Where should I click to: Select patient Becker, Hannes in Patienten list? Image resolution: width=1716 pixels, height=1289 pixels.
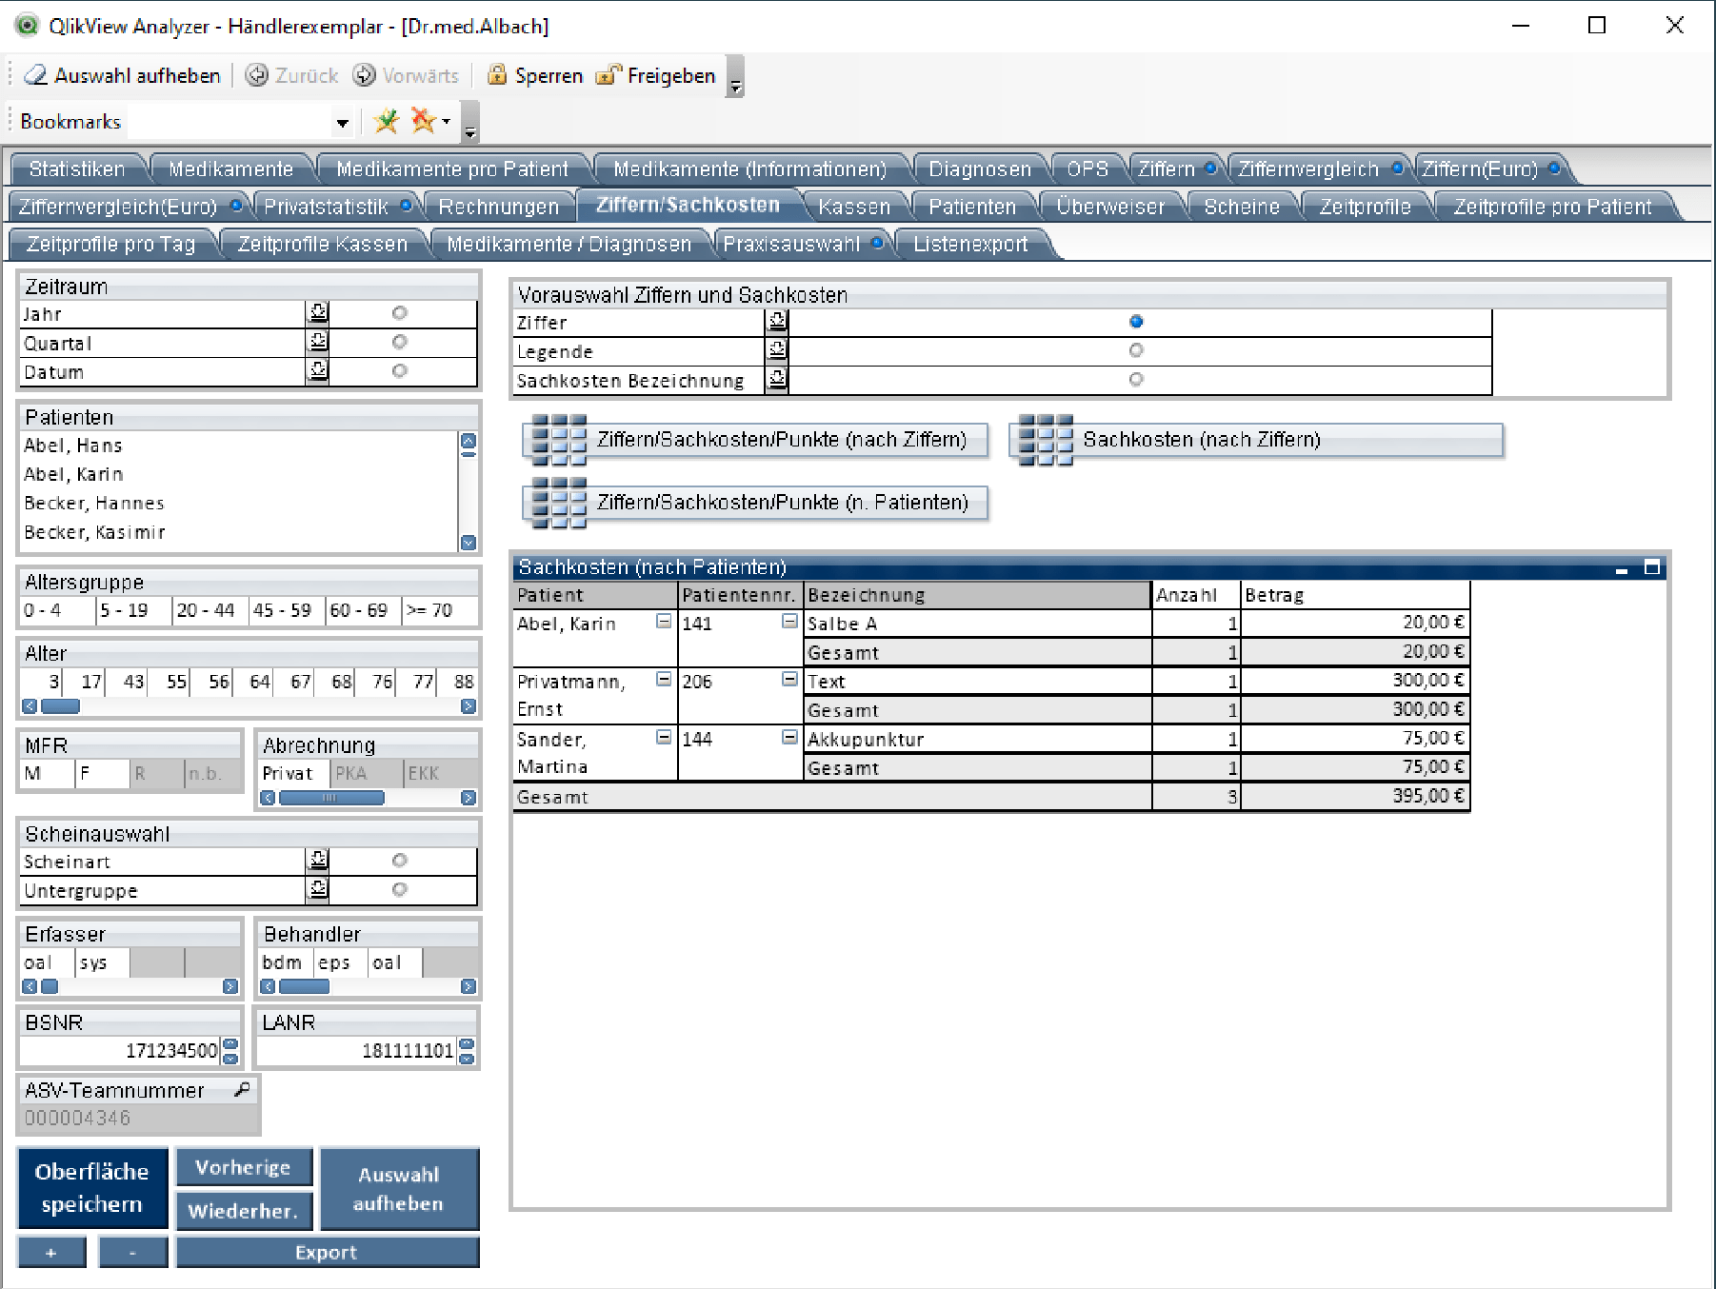(x=94, y=503)
